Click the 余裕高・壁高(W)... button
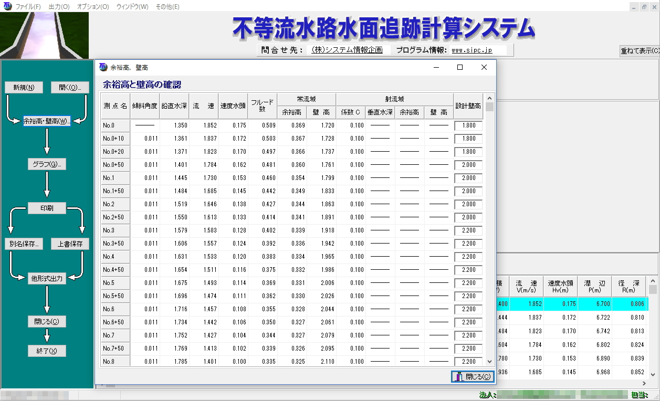Image resolution: width=660 pixels, height=401 pixels. pos(47,121)
